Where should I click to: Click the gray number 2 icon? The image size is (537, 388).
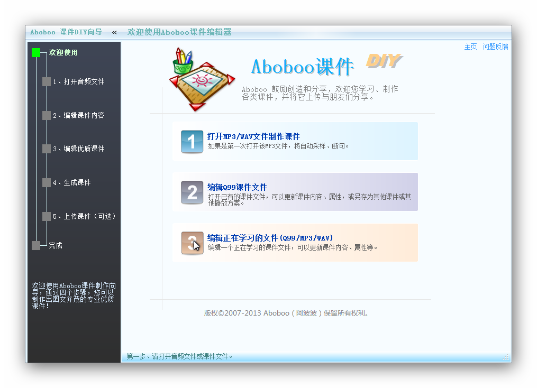192,192
